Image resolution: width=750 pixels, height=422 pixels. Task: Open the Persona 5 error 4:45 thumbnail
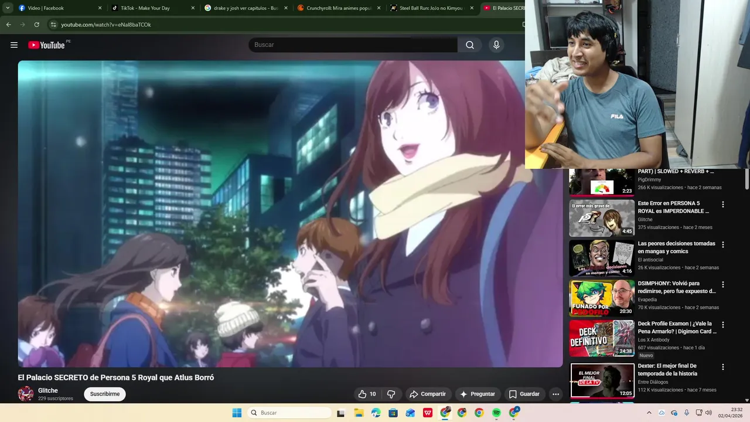pyautogui.click(x=602, y=218)
